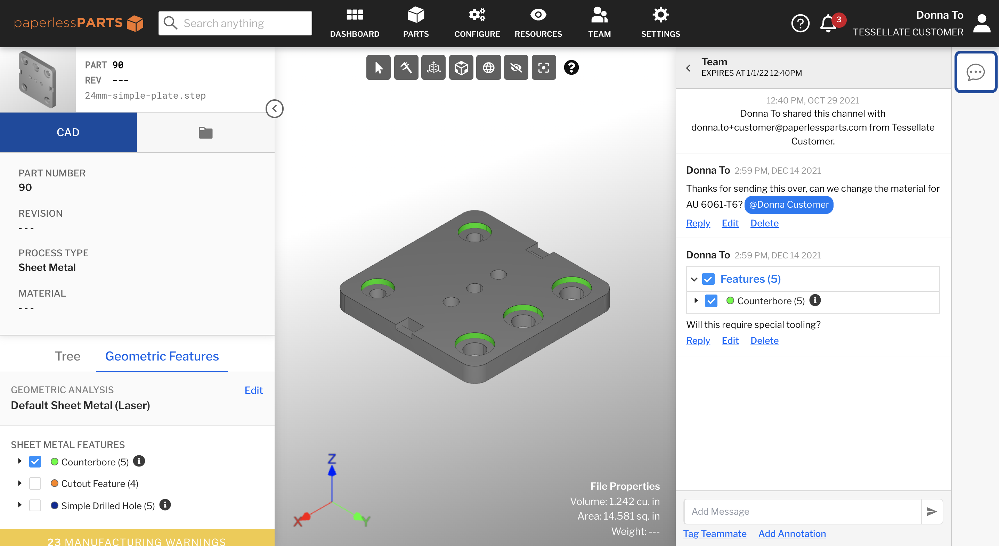Click the Add Annotation link
The image size is (999, 546).
coord(792,533)
